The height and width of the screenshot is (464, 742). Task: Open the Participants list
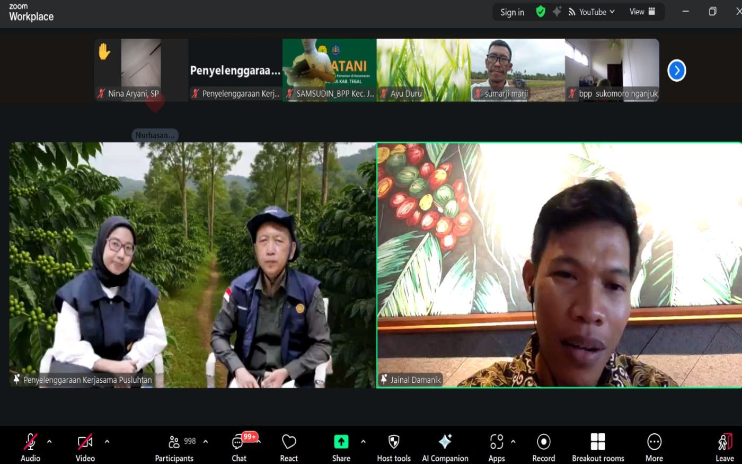point(174,448)
